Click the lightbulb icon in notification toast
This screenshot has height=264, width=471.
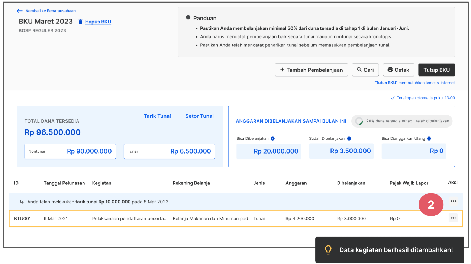(328, 250)
